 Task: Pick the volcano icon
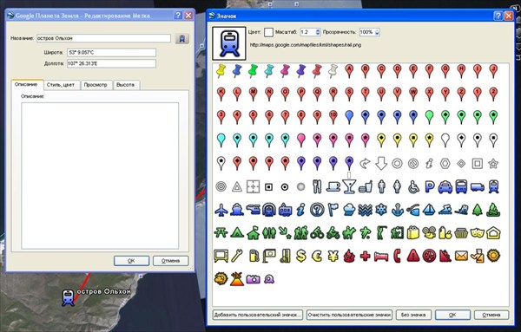click(236, 279)
